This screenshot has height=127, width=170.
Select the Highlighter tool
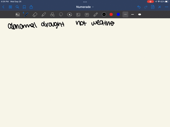tap(44, 14)
